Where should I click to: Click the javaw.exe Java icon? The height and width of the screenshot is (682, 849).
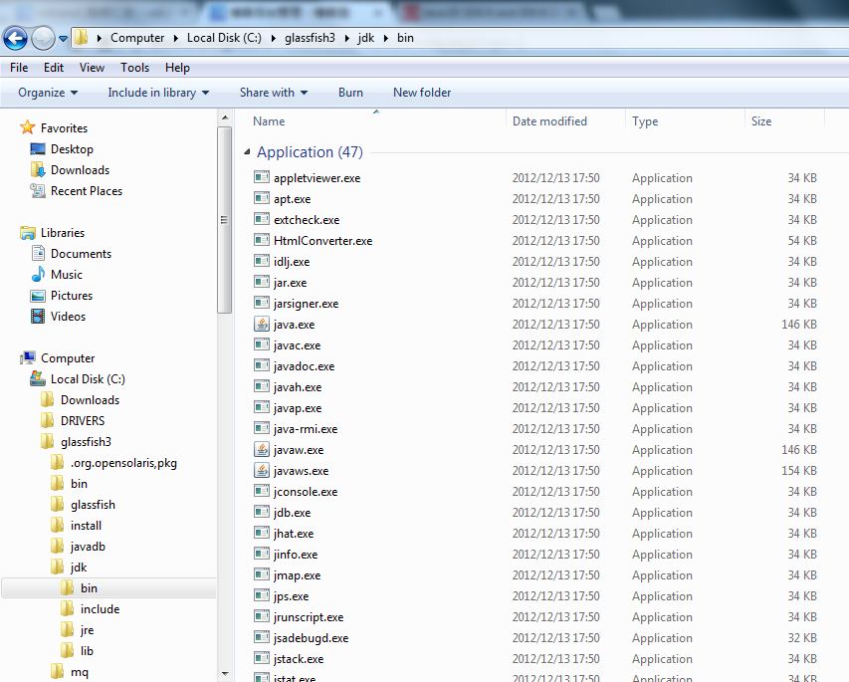coord(262,450)
